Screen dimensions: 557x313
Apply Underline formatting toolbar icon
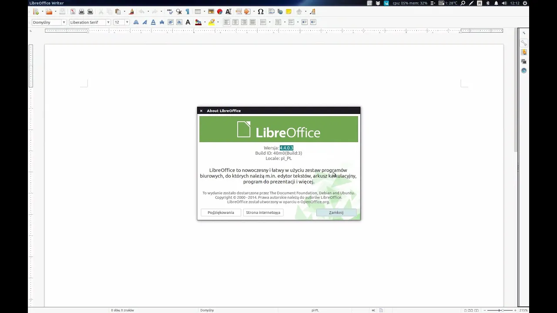point(153,22)
